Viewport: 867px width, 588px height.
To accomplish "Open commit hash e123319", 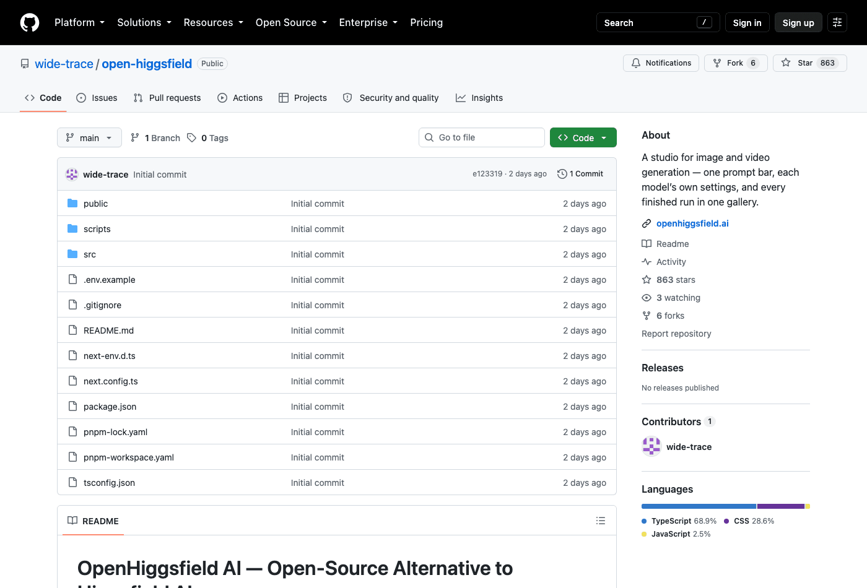I will click(x=487, y=174).
